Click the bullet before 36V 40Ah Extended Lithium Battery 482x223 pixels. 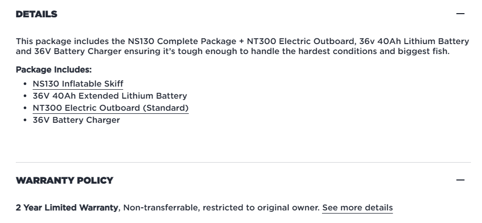(25, 96)
